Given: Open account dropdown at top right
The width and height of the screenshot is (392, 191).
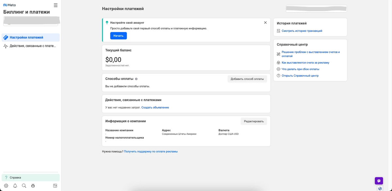Looking at the screenshot, I should (x=316, y=9).
